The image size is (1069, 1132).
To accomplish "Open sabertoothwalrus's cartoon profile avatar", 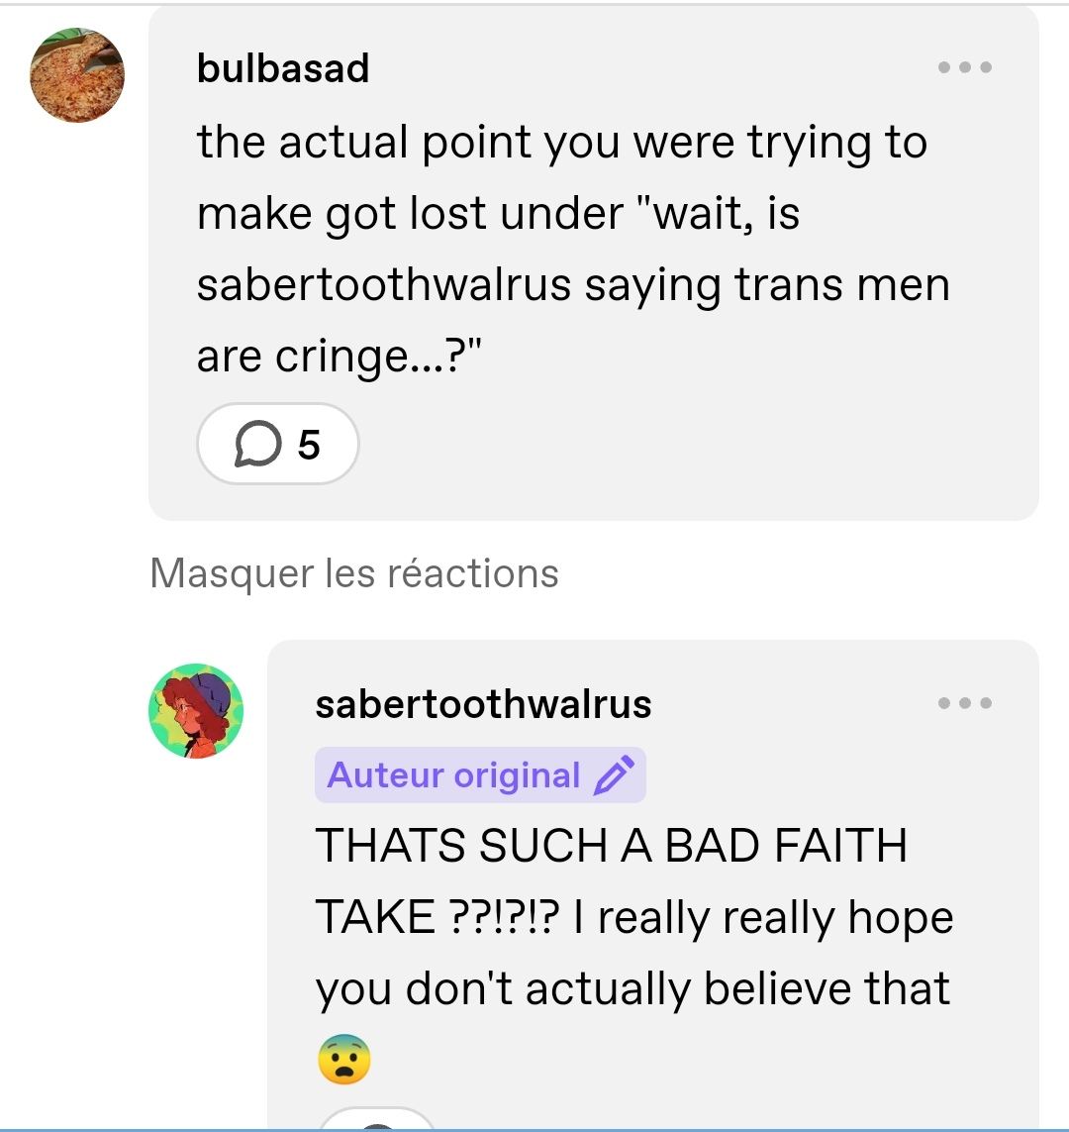I will pos(196,711).
